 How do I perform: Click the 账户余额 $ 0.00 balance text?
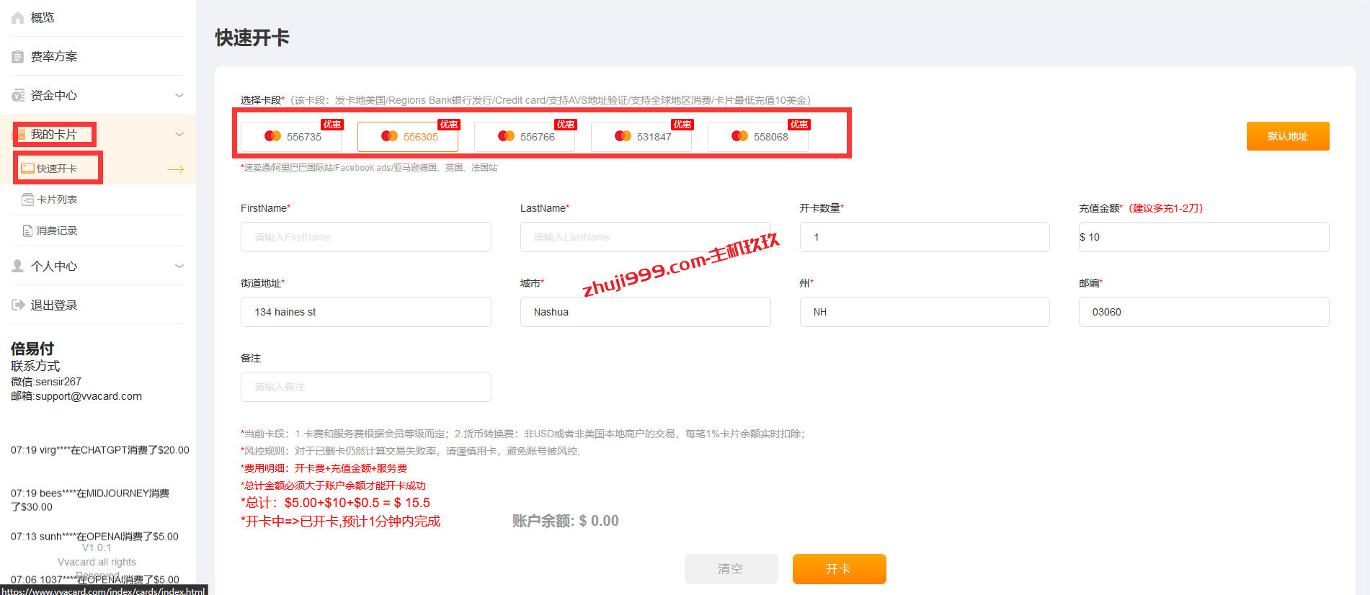pos(566,521)
